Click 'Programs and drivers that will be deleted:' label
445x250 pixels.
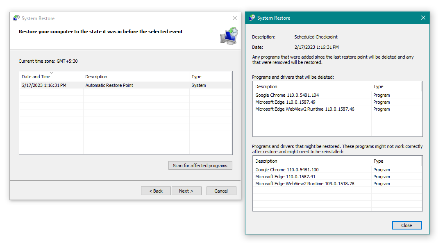pyautogui.click(x=293, y=77)
